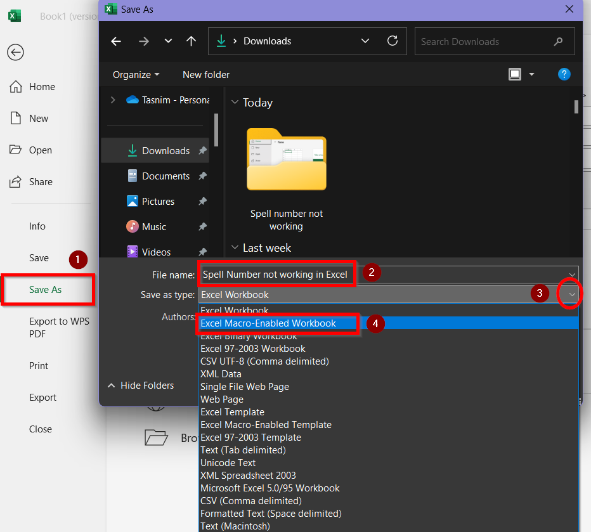Click the change view layout icon
Image resolution: width=591 pixels, height=532 pixels.
coord(515,74)
